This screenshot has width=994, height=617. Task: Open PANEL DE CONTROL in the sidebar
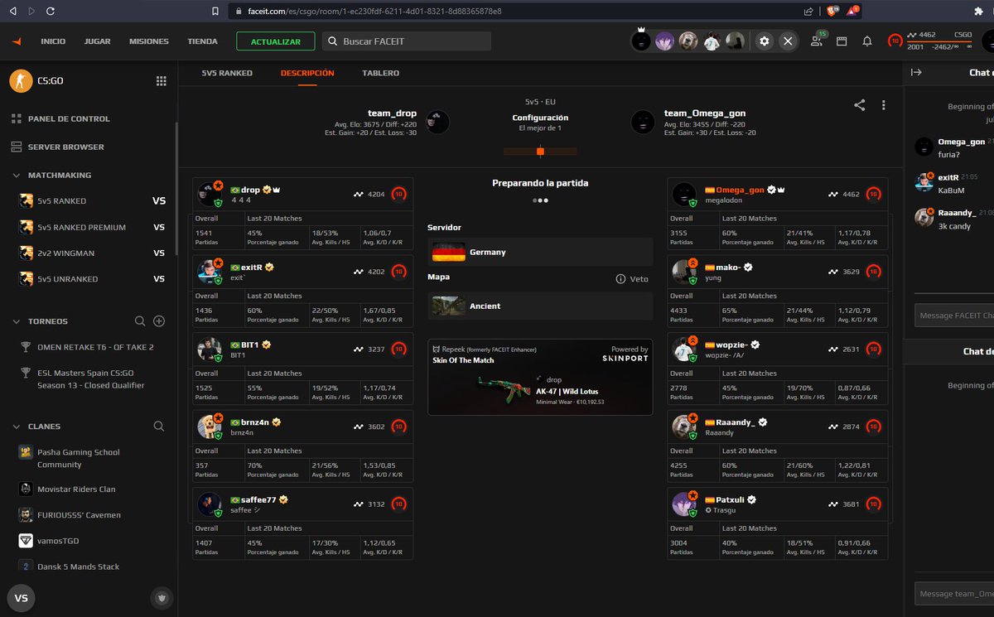point(69,119)
